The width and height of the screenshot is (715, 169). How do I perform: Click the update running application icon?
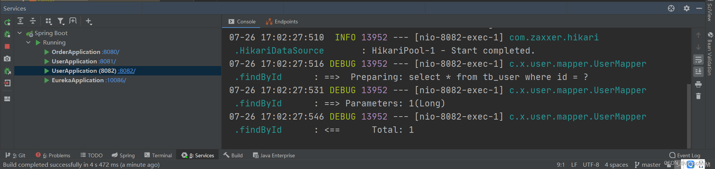(7, 71)
